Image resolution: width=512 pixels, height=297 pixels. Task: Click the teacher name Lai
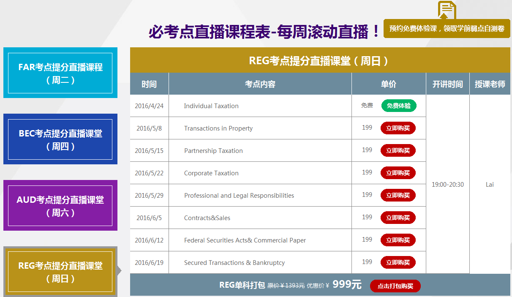(x=490, y=185)
